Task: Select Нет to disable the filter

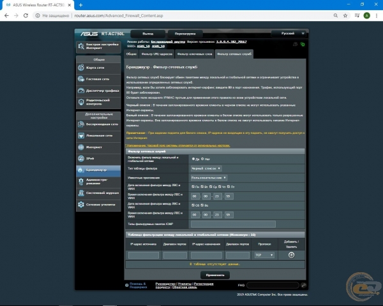Action: pos(202,159)
